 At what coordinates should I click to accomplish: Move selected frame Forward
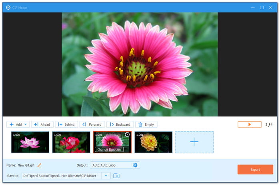tap(92, 125)
